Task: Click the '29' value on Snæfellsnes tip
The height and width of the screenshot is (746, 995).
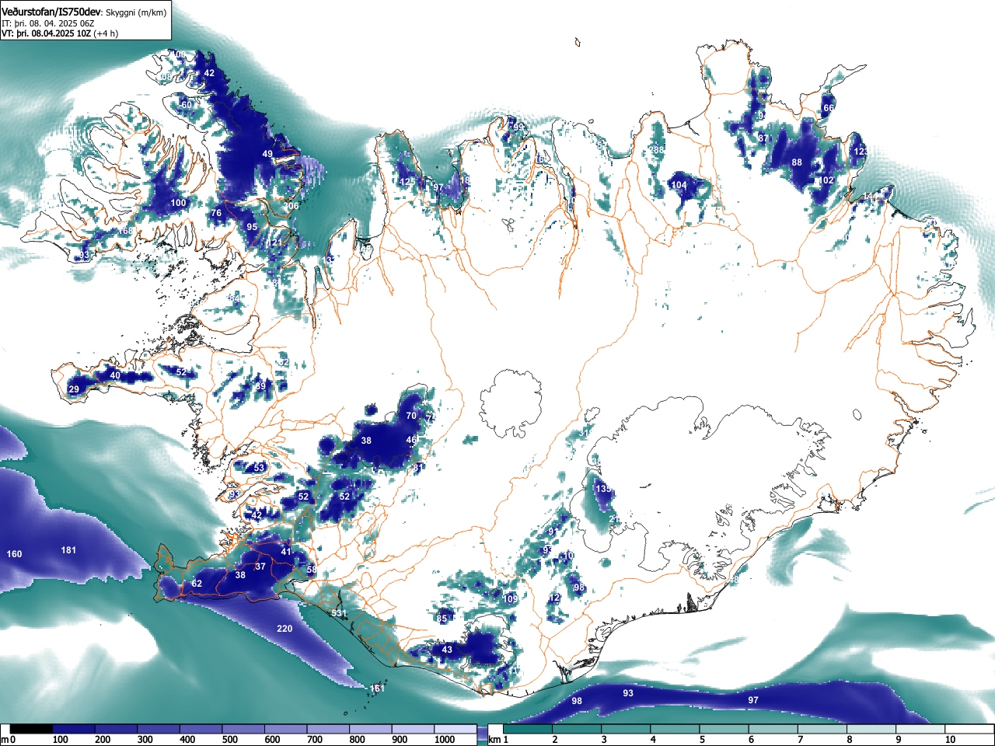Action: (74, 389)
